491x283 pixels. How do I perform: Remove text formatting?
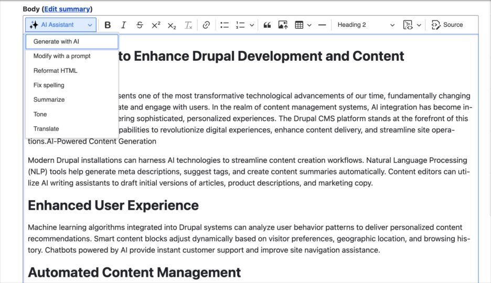pyautogui.click(x=188, y=25)
